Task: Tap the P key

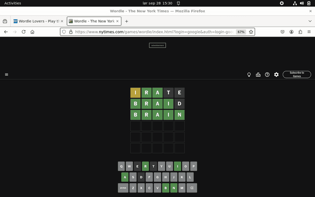Action: 194,166
